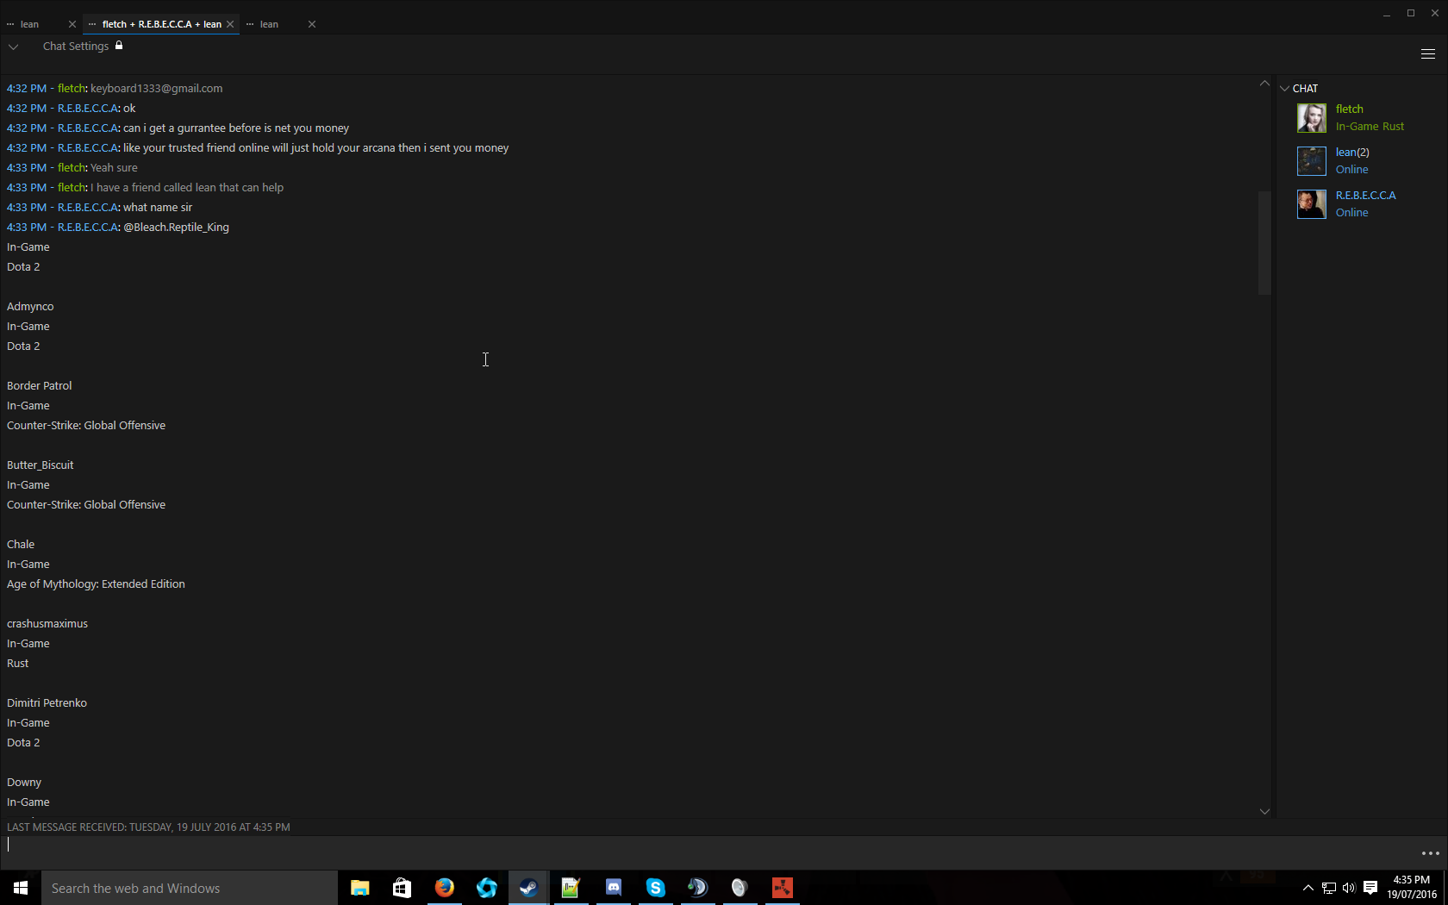The image size is (1448, 905).
Task: Collapse the CHAT members section
Action: tap(1284, 89)
